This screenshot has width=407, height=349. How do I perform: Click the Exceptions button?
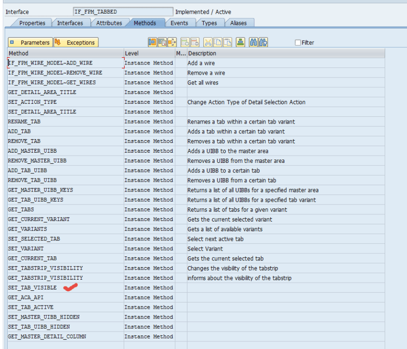[x=76, y=42]
